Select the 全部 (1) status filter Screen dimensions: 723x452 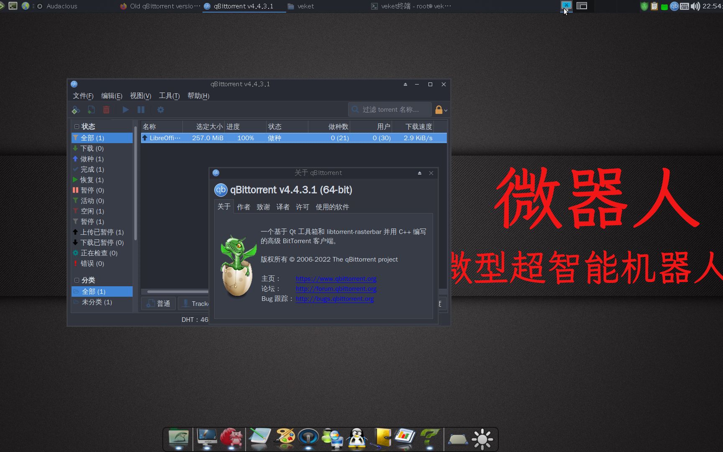point(102,138)
